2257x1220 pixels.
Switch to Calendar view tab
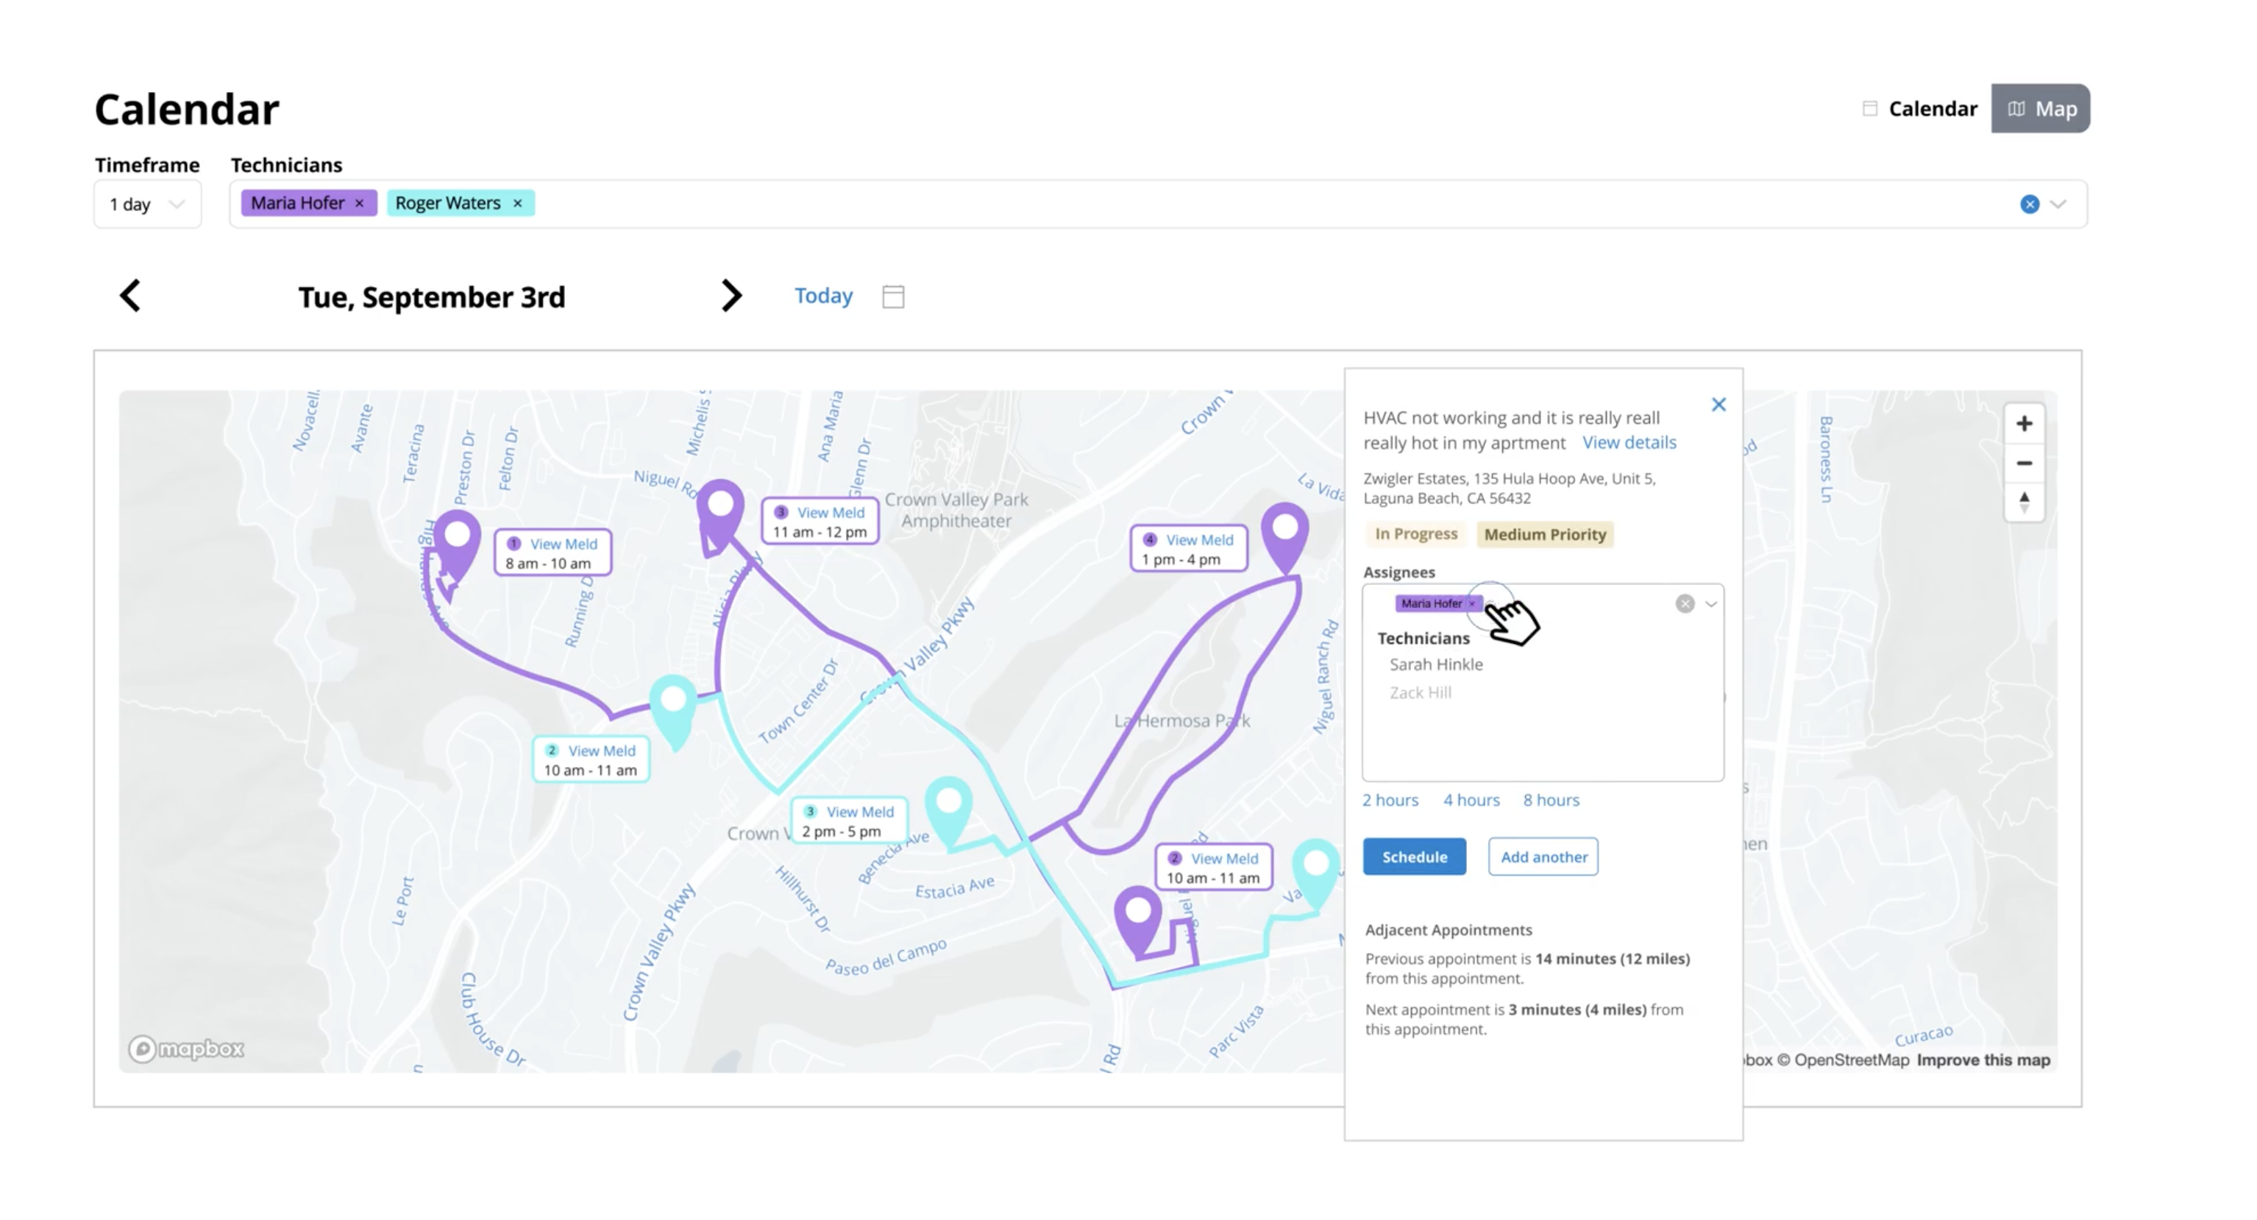coord(1919,109)
